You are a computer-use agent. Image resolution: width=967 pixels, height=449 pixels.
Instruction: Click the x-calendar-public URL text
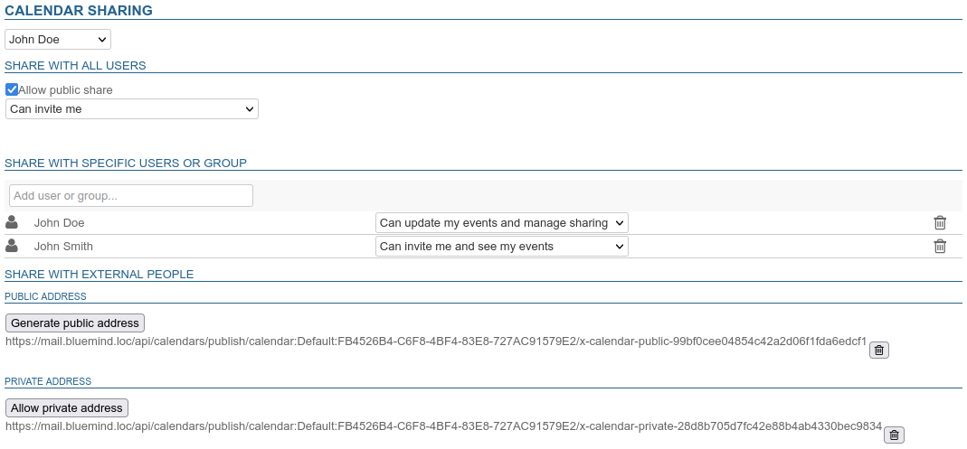435,341
